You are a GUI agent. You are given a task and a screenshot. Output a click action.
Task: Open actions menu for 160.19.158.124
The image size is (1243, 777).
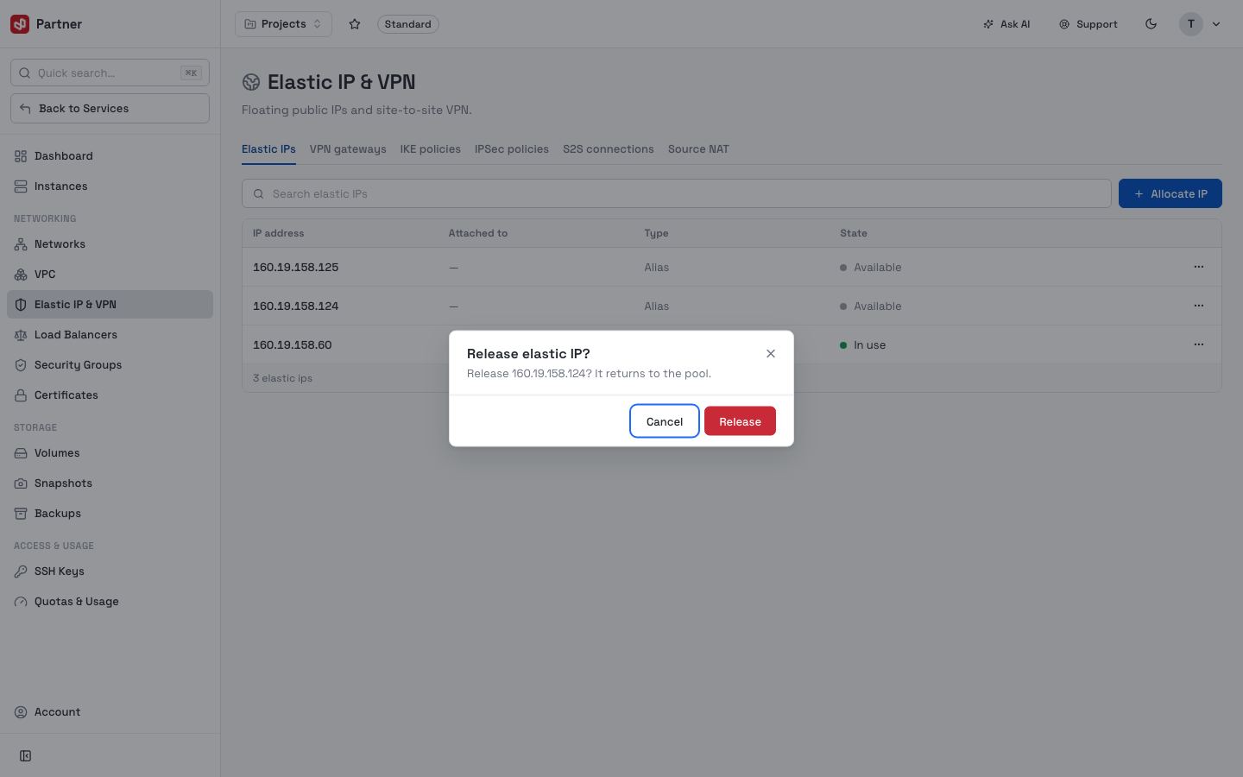(x=1198, y=306)
